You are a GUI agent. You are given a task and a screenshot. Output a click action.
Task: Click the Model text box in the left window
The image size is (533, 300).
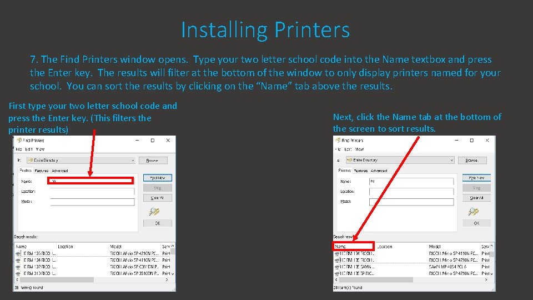point(93,202)
